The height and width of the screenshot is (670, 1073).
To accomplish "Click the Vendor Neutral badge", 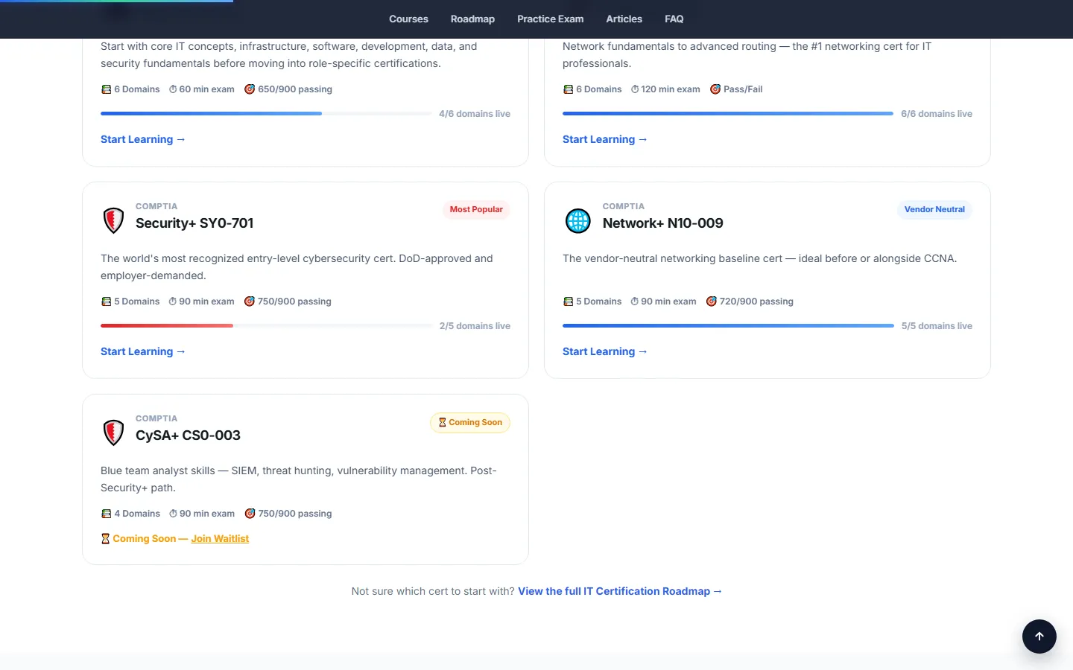I will point(934,210).
